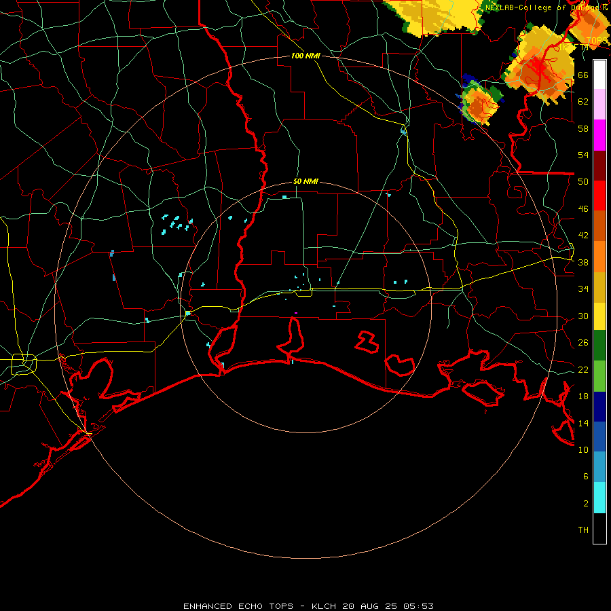Click the legend value '66'
This screenshot has height=611, width=611.
click(x=583, y=75)
